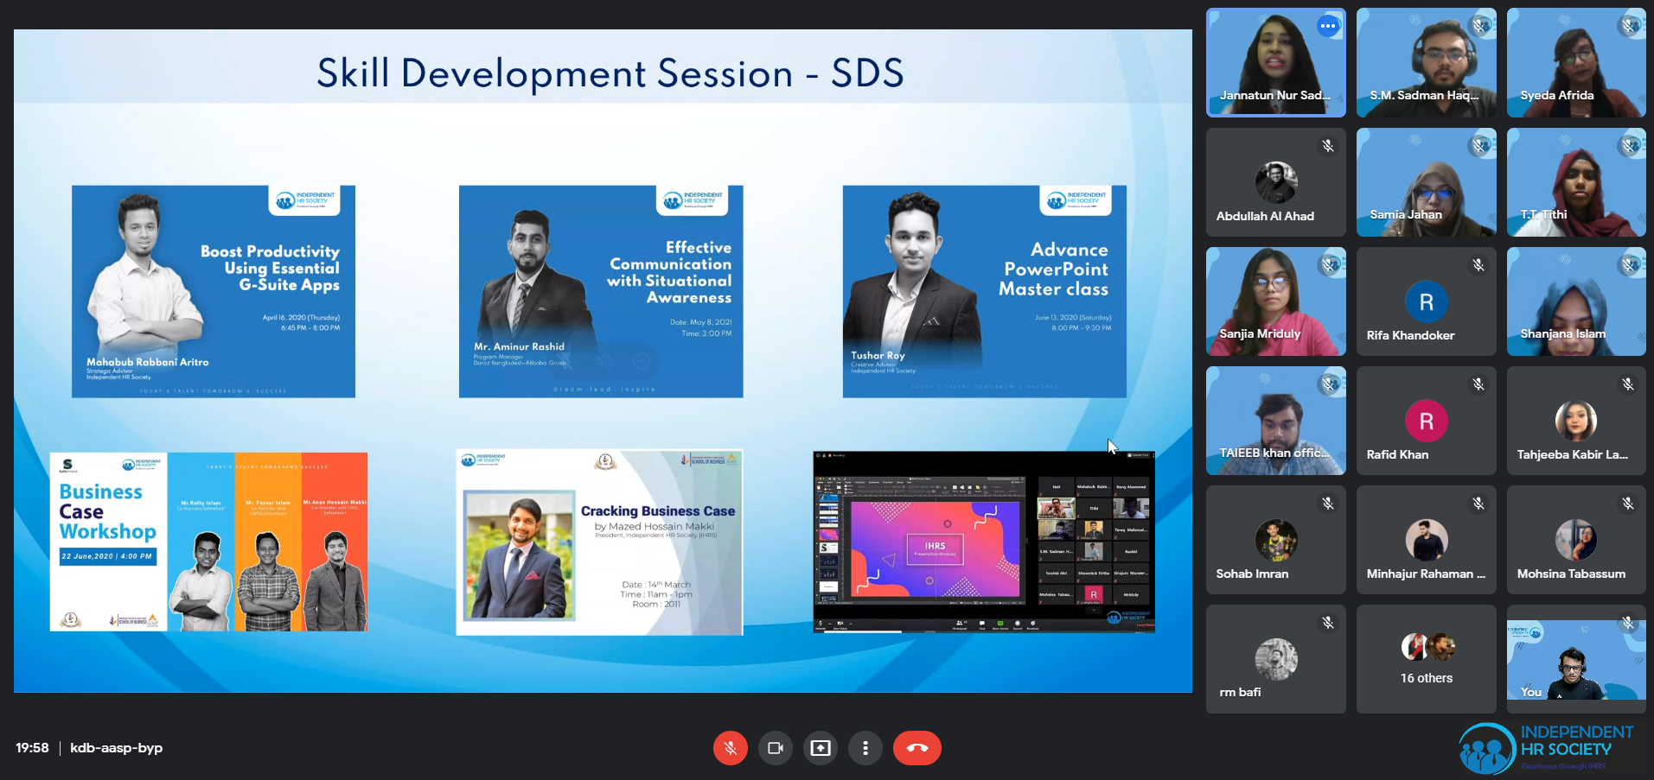Click the meeting code kdb-aasp-byp
The height and width of the screenshot is (780, 1654).
(116, 748)
